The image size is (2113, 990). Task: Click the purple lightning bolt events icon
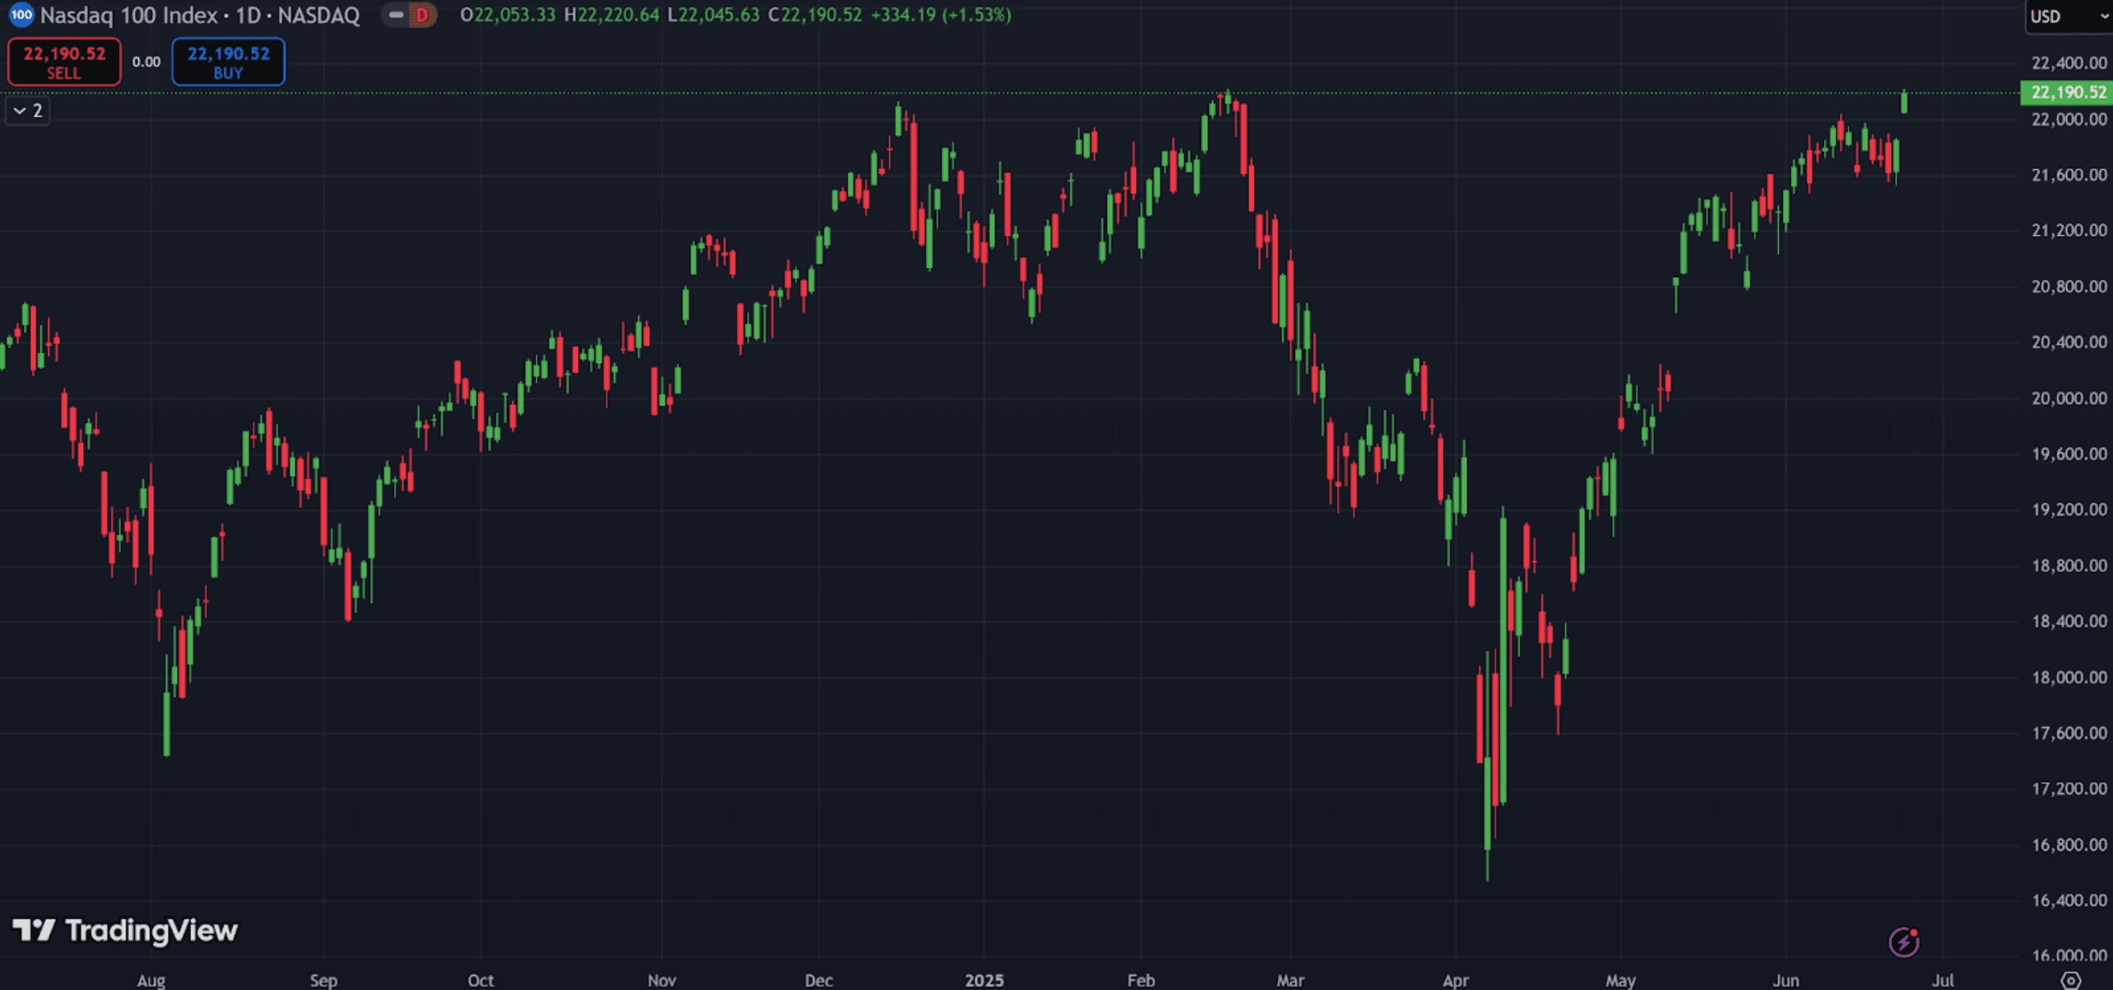tap(1903, 942)
